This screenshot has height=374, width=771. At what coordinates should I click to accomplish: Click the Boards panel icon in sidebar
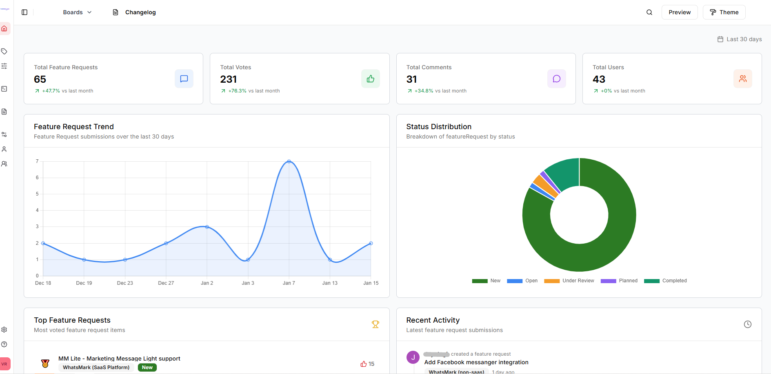click(x=4, y=89)
